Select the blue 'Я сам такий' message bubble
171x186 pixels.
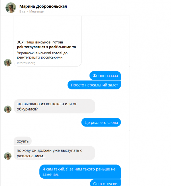coord(80,172)
